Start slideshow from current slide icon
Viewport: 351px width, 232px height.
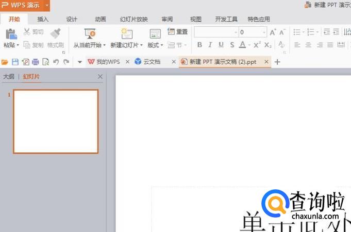click(90, 34)
